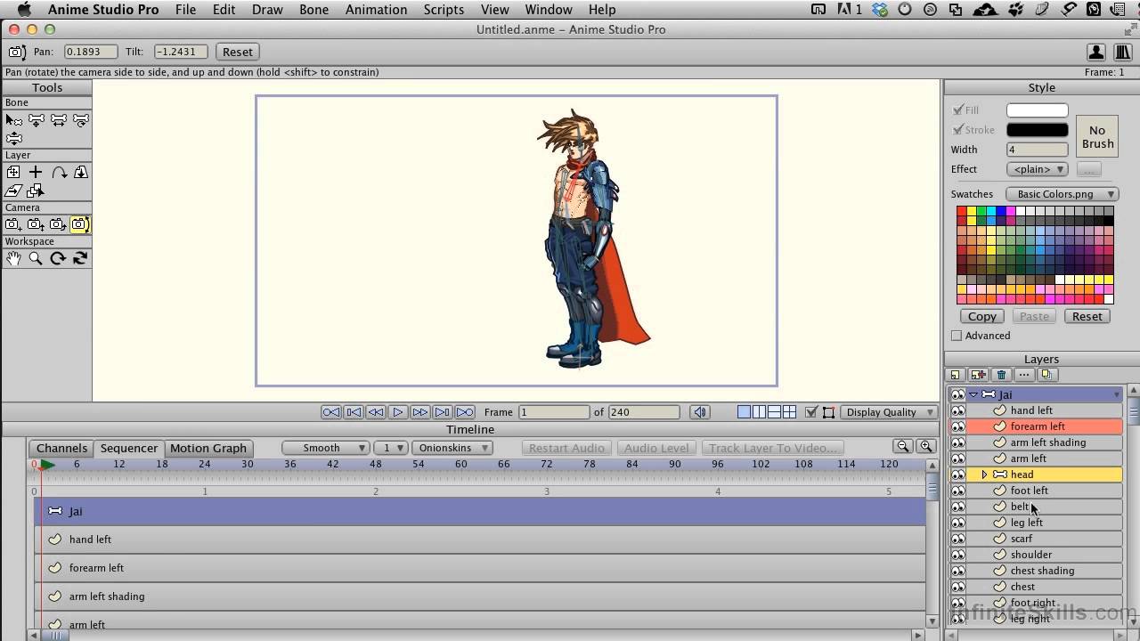Image resolution: width=1140 pixels, height=641 pixels.
Task: Zoom in the timeline
Action: point(925,447)
